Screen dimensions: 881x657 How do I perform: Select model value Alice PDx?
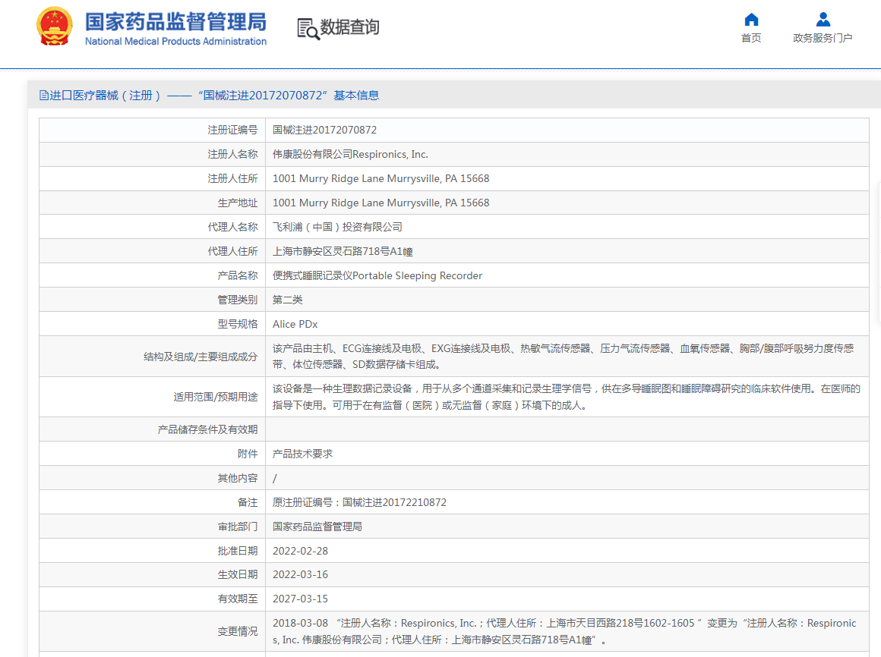[x=295, y=324]
